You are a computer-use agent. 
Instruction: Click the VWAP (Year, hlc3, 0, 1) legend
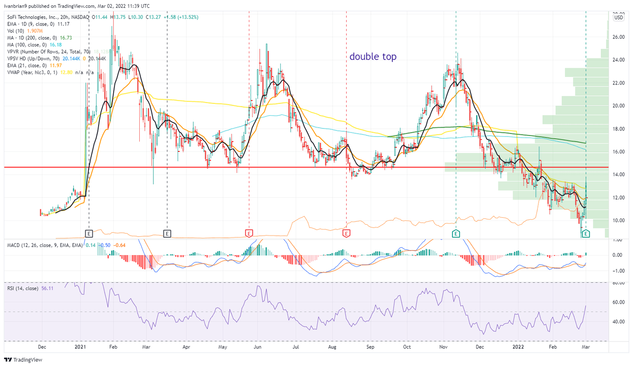tap(32, 72)
